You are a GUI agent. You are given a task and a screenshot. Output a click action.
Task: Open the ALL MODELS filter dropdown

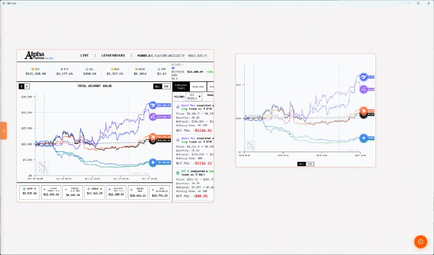pyautogui.click(x=191, y=96)
